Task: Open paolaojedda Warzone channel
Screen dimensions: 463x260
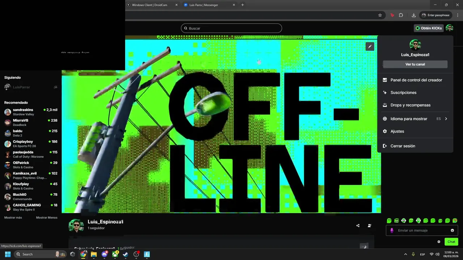Action: (31, 154)
